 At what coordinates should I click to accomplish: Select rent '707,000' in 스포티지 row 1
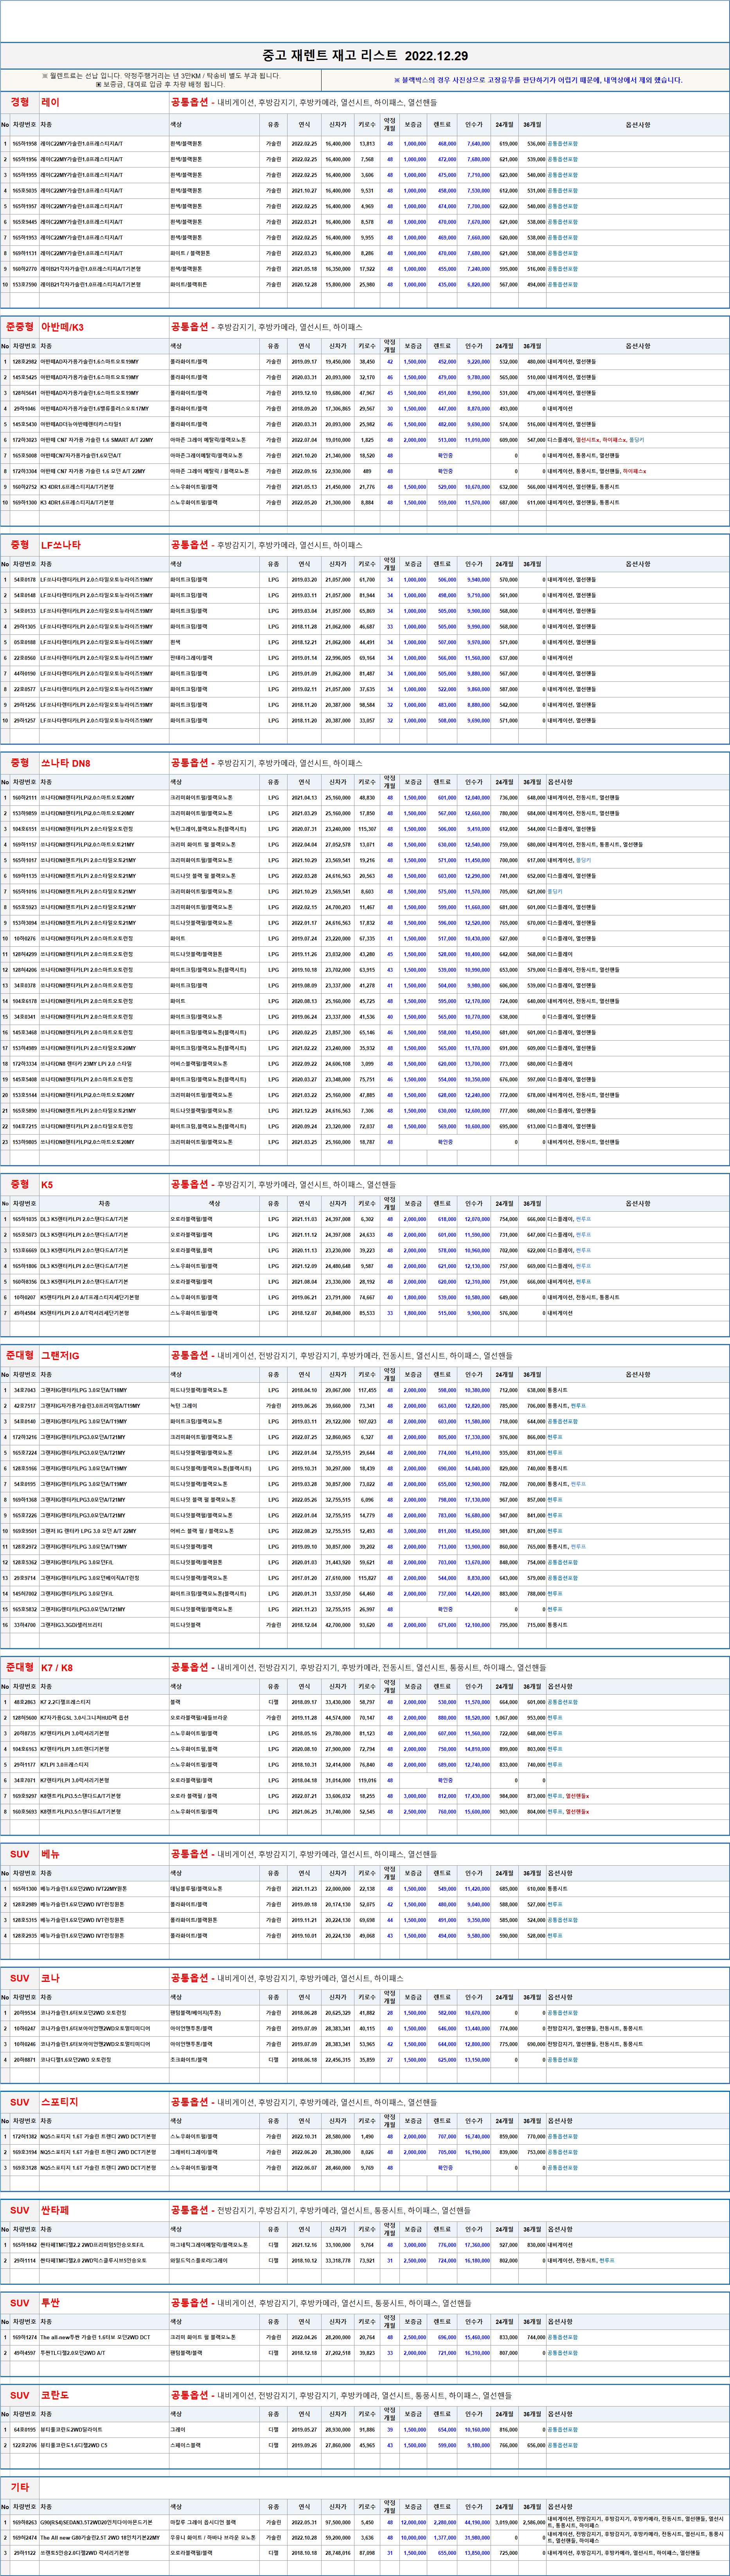click(x=447, y=2137)
